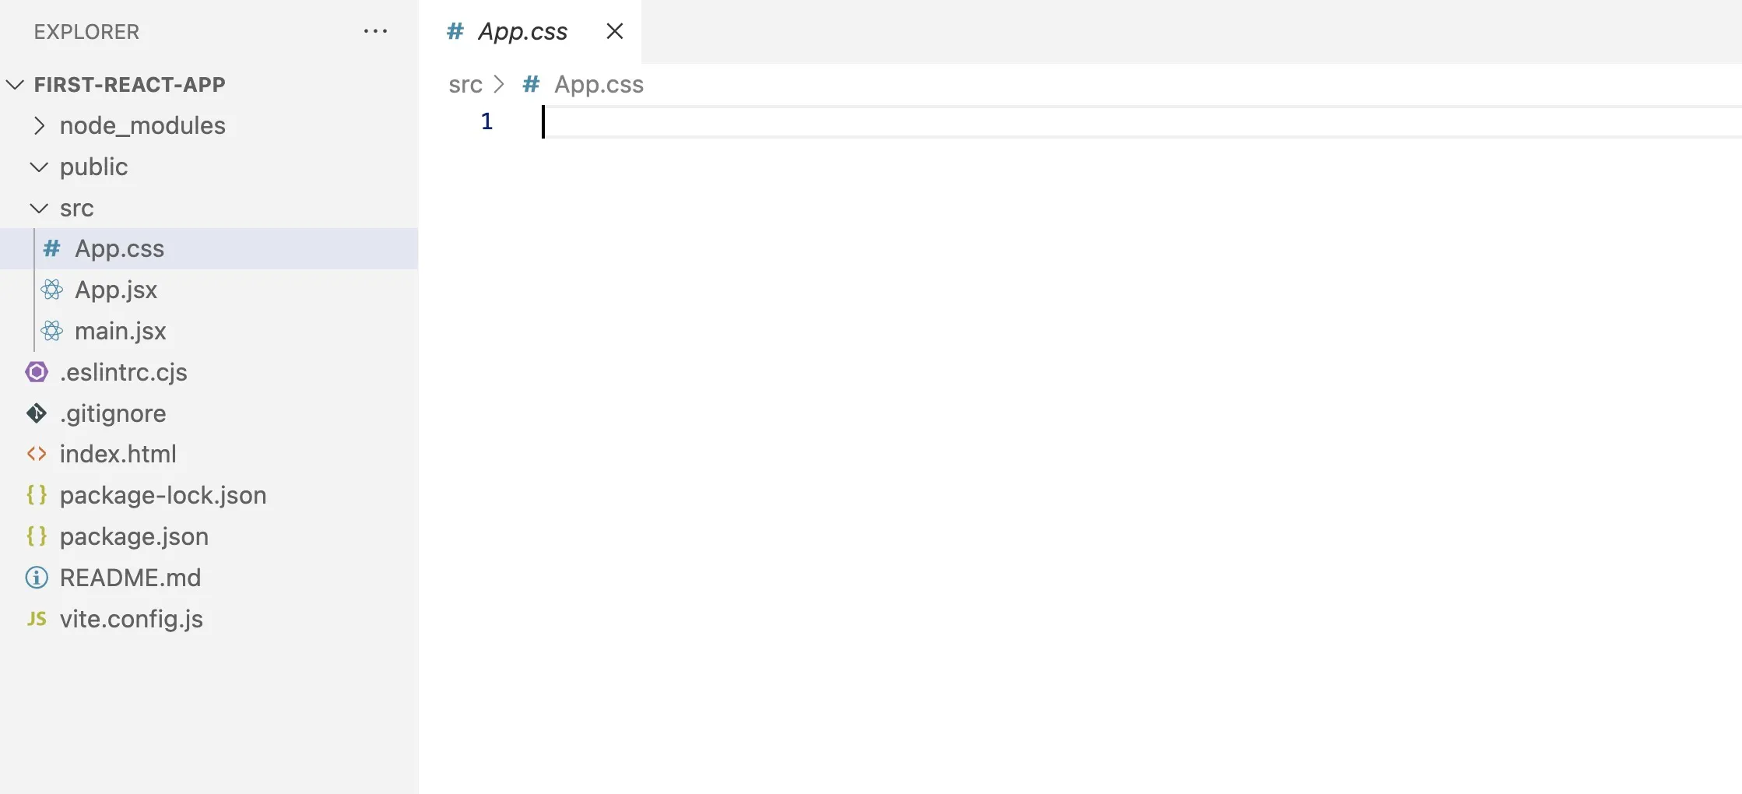This screenshot has height=794, width=1742.
Task: Click the info icon beside README.md
Action: (37, 578)
